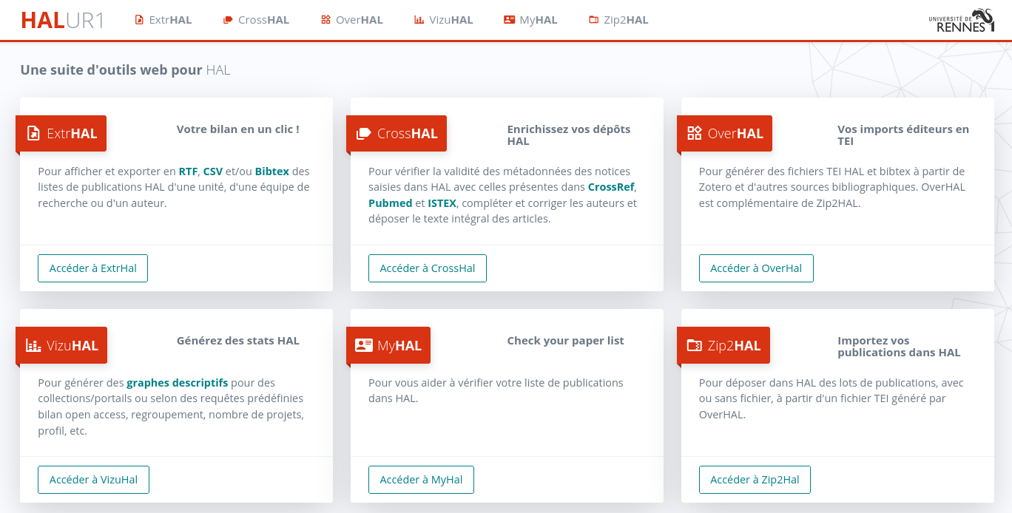Click the Accéder à OverHal button
The width and height of the screenshot is (1012, 513).
tap(756, 268)
